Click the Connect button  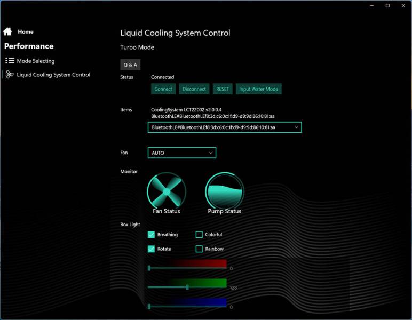tap(163, 89)
